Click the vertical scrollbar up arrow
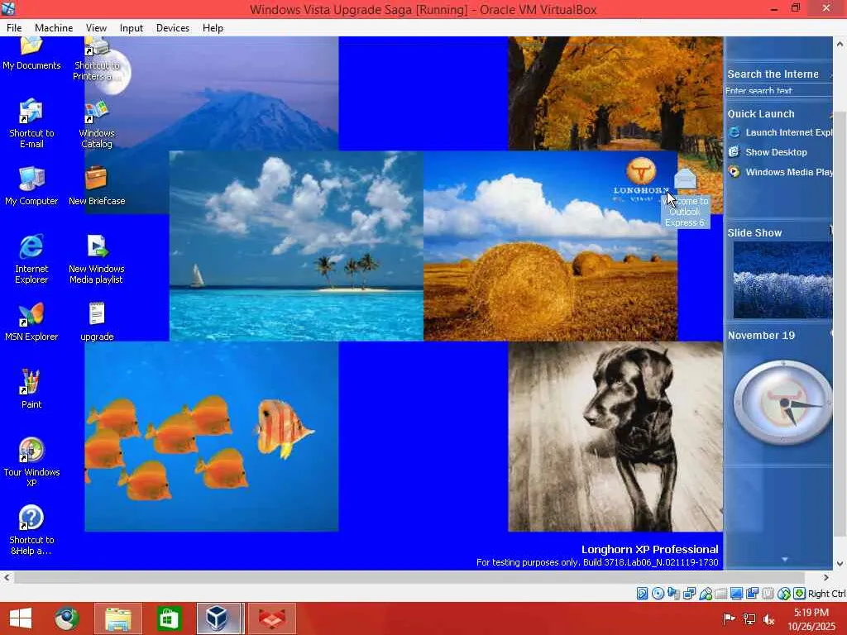The width and height of the screenshot is (847, 635). 840,45
